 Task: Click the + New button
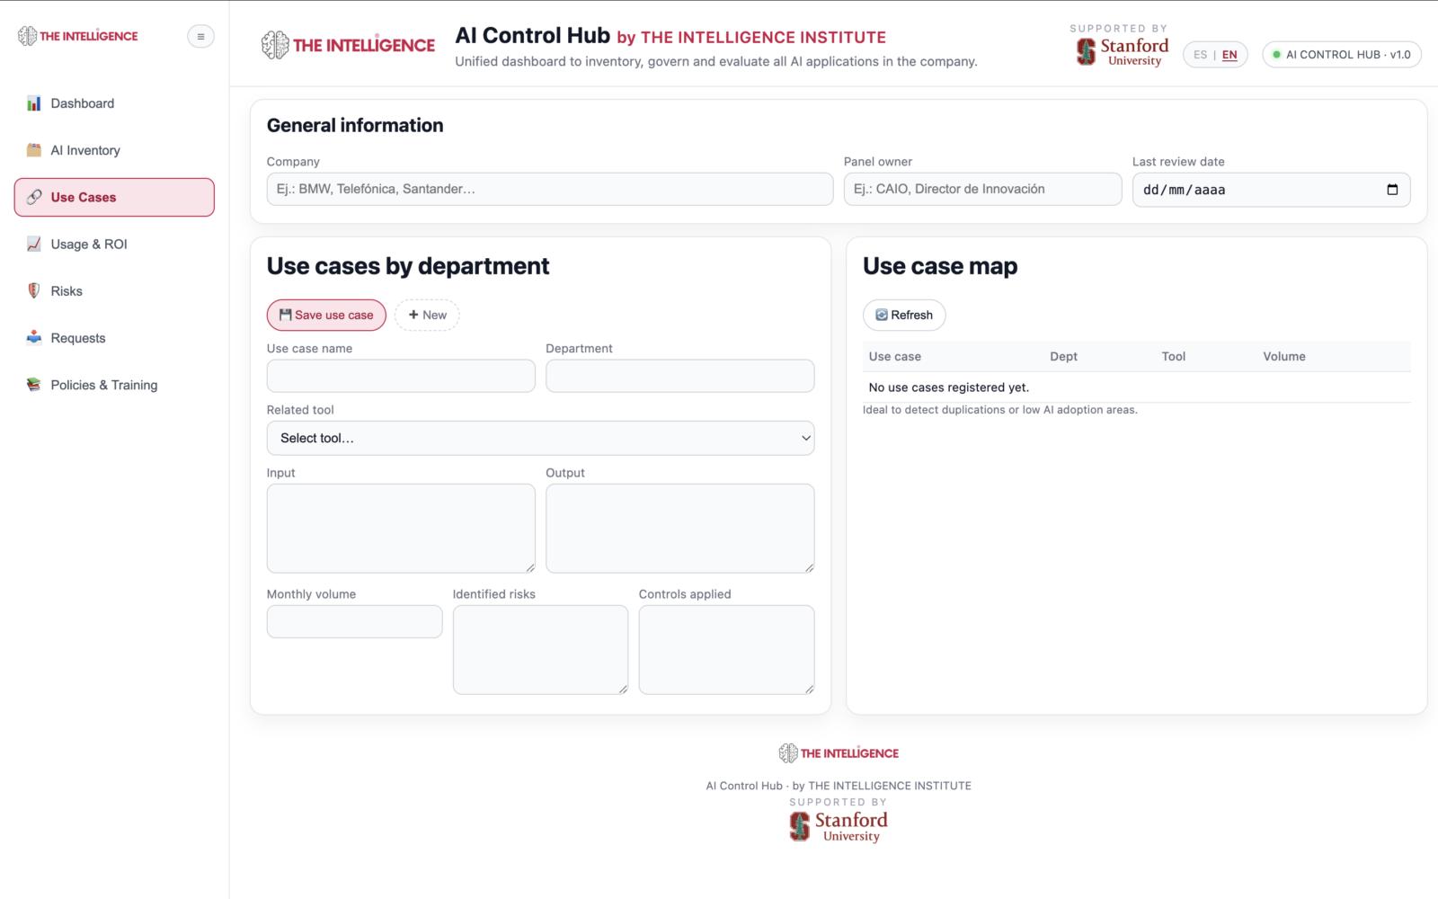pos(427,315)
